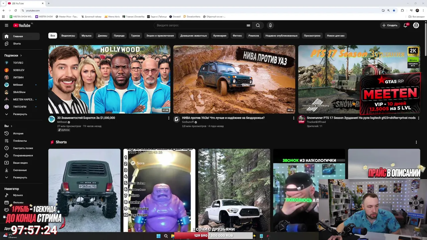Open the Все закладки bookmarks folder

coord(417,16)
